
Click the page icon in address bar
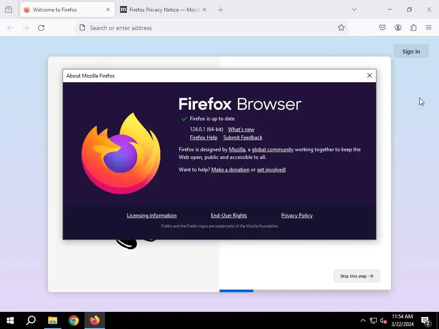[x=82, y=28]
